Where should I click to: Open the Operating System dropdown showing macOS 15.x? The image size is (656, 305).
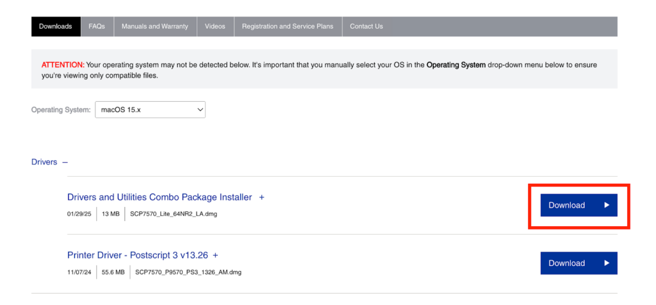pyautogui.click(x=150, y=110)
